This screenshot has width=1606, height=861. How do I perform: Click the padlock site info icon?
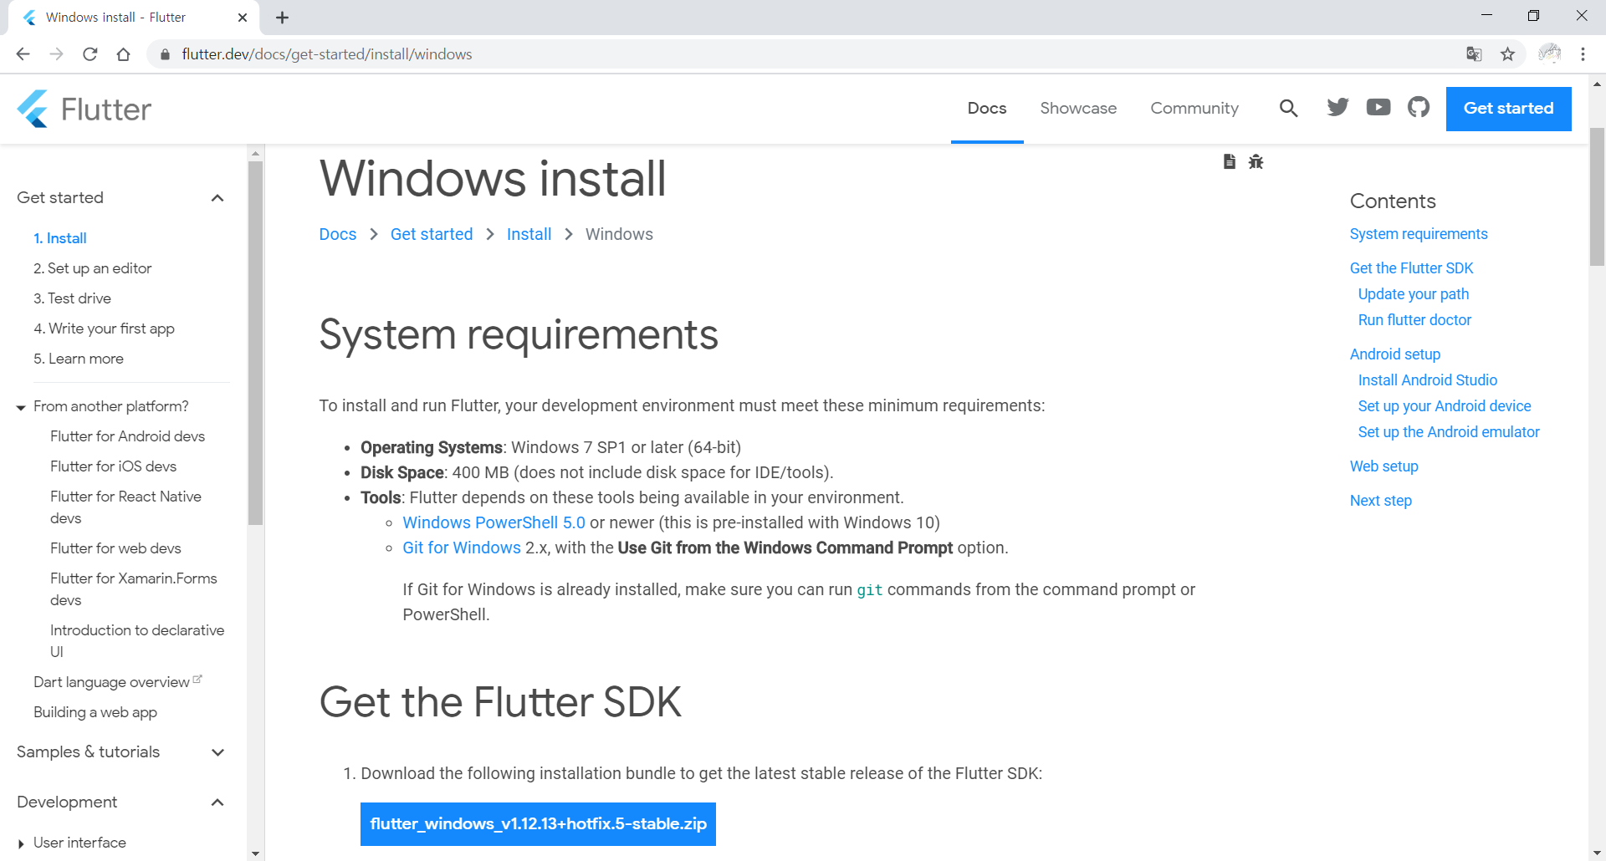(x=165, y=54)
